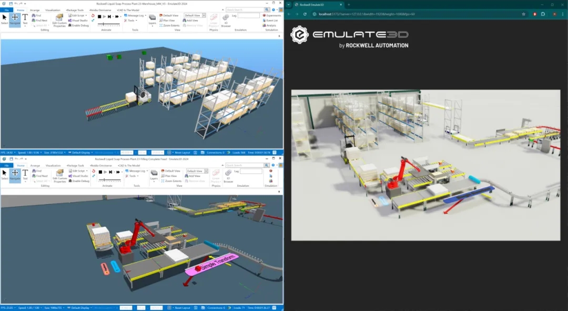This screenshot has width=568, height=311.
Task: Click the Select arrow tool in the lower window
Action: tap(4, 174)
